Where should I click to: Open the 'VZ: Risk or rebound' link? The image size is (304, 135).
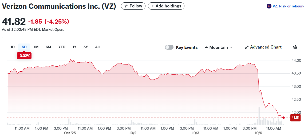(288, 6)
